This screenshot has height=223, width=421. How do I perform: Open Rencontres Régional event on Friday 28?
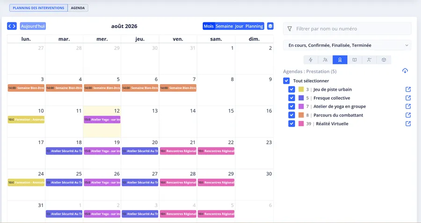[178, 182]
